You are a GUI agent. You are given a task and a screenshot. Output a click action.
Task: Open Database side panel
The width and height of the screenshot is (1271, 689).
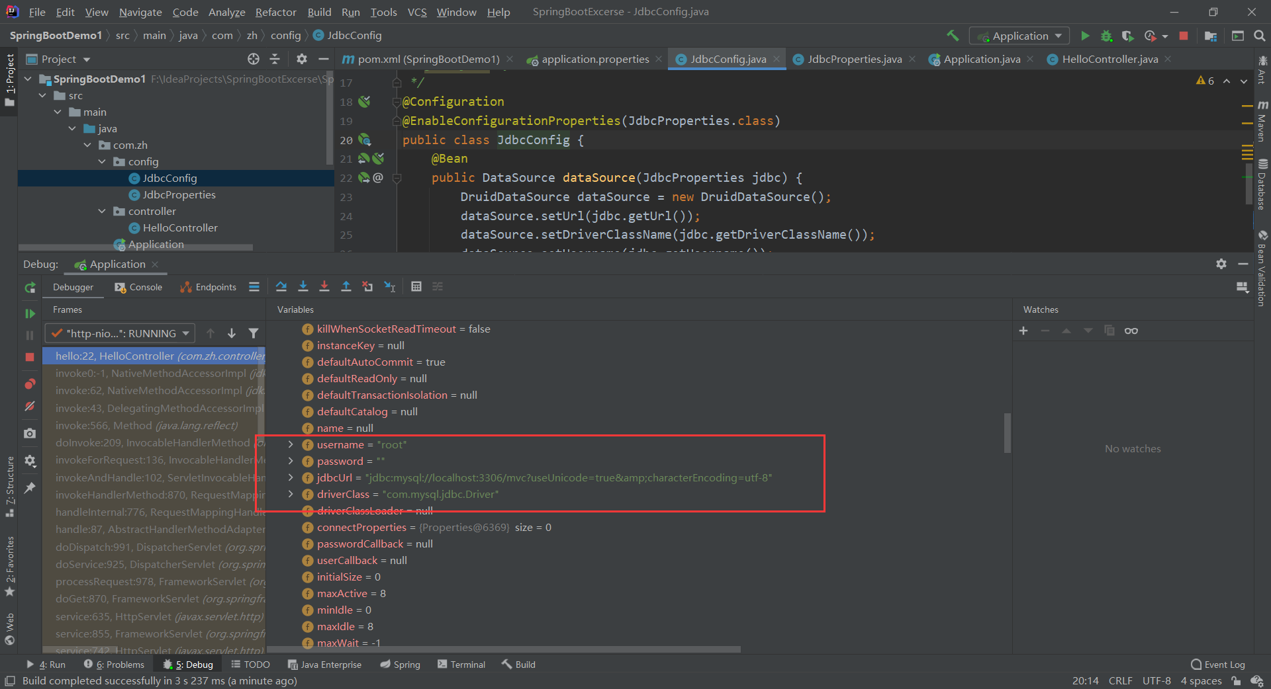(1262, 184)
